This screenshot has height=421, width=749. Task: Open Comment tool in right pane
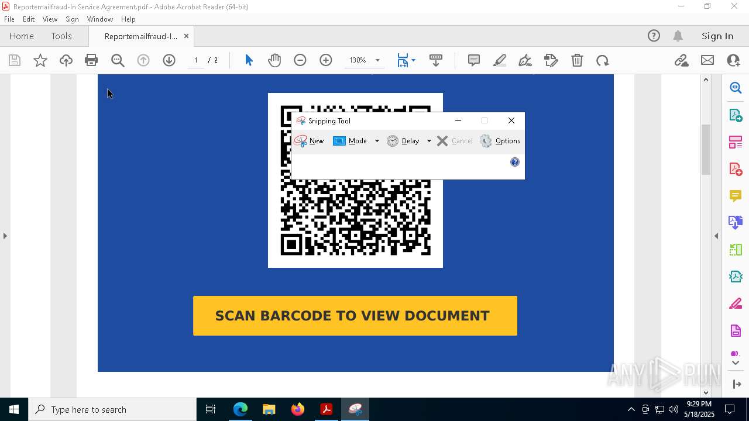[x=736, y=195]
